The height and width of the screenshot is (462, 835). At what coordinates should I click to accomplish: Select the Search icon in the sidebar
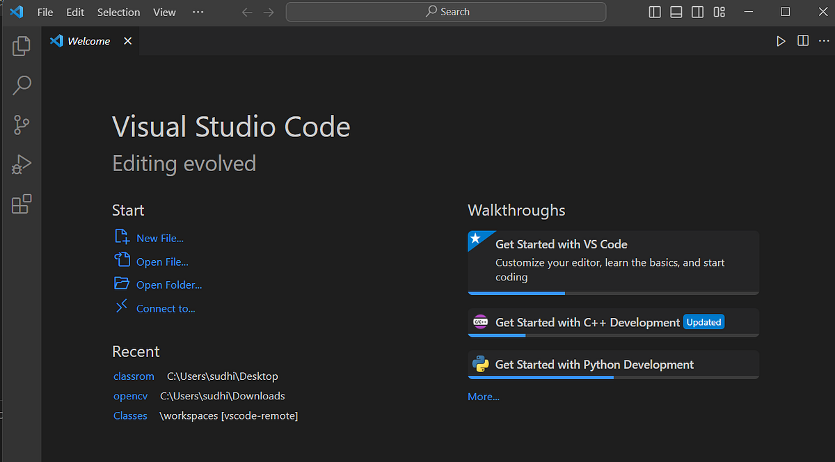21,85
